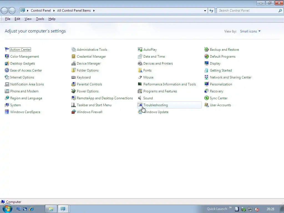Open the Credential Manager icon
The image size is (284, 213).
coord(73,57)
